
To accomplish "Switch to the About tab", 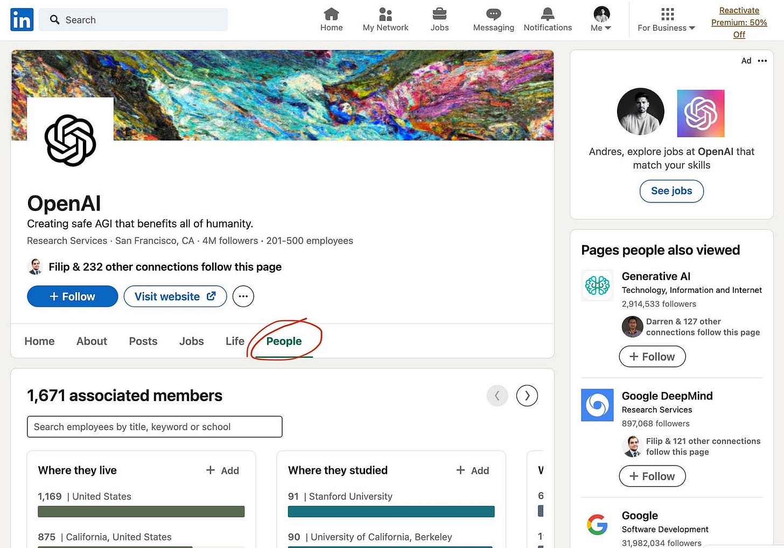I will point(92,341).
